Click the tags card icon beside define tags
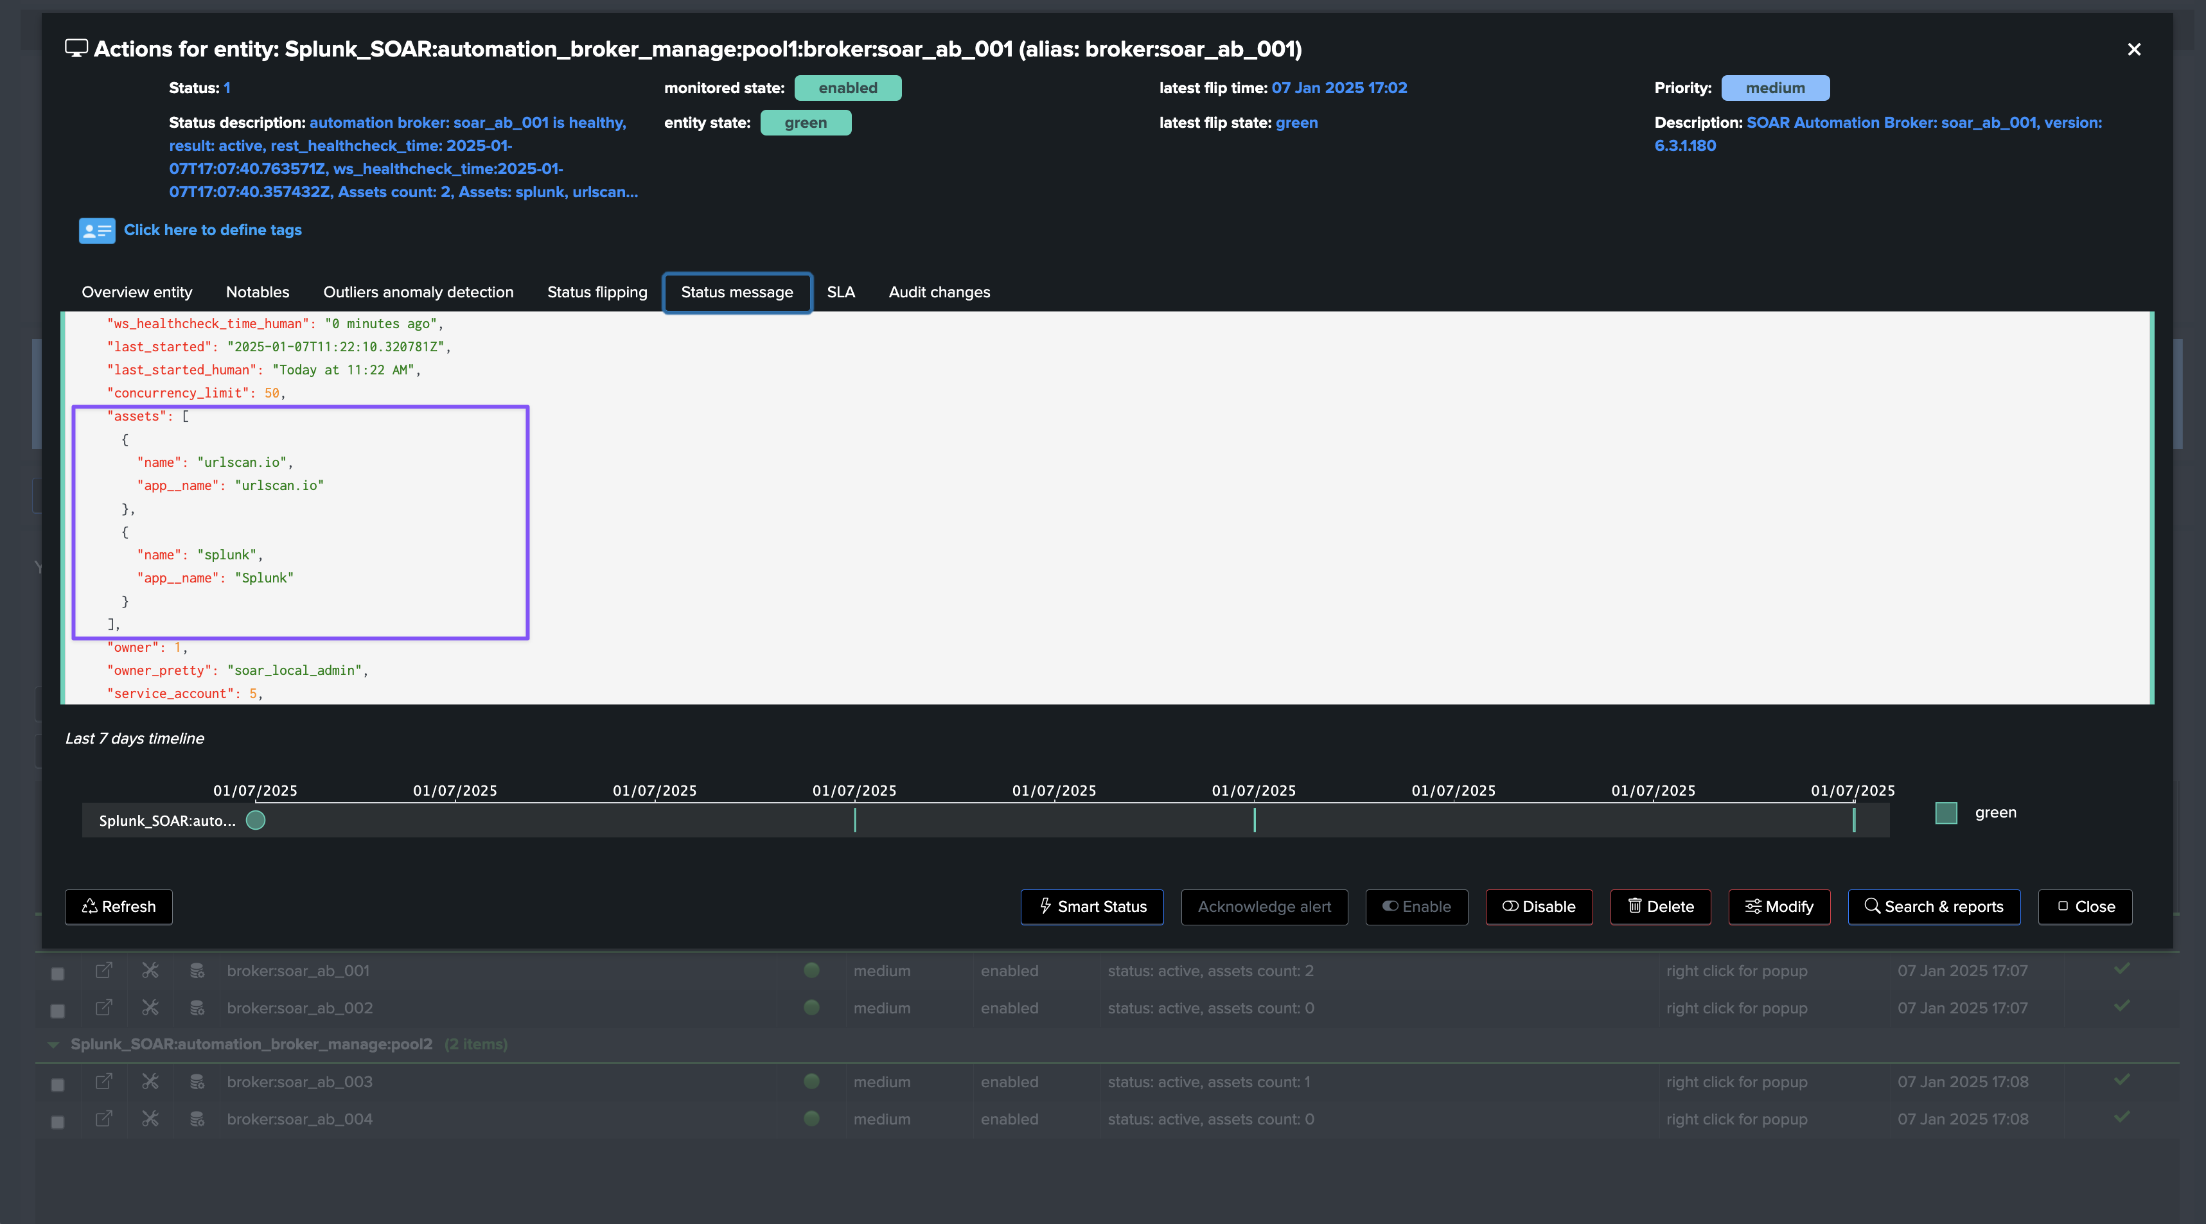The image size is (2206, 1224). point(97,231)
